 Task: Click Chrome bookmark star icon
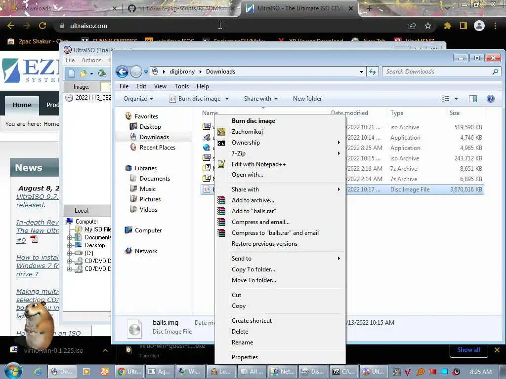pos(428,26)
